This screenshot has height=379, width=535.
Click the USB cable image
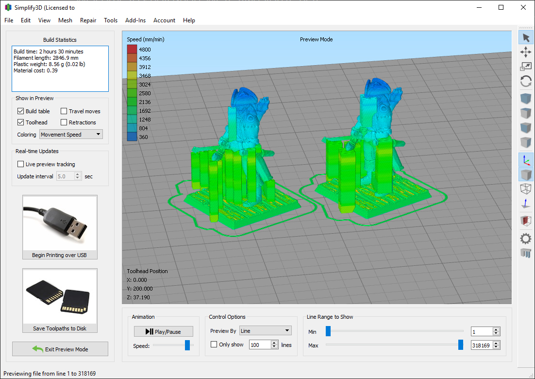[x=60, y=224]
